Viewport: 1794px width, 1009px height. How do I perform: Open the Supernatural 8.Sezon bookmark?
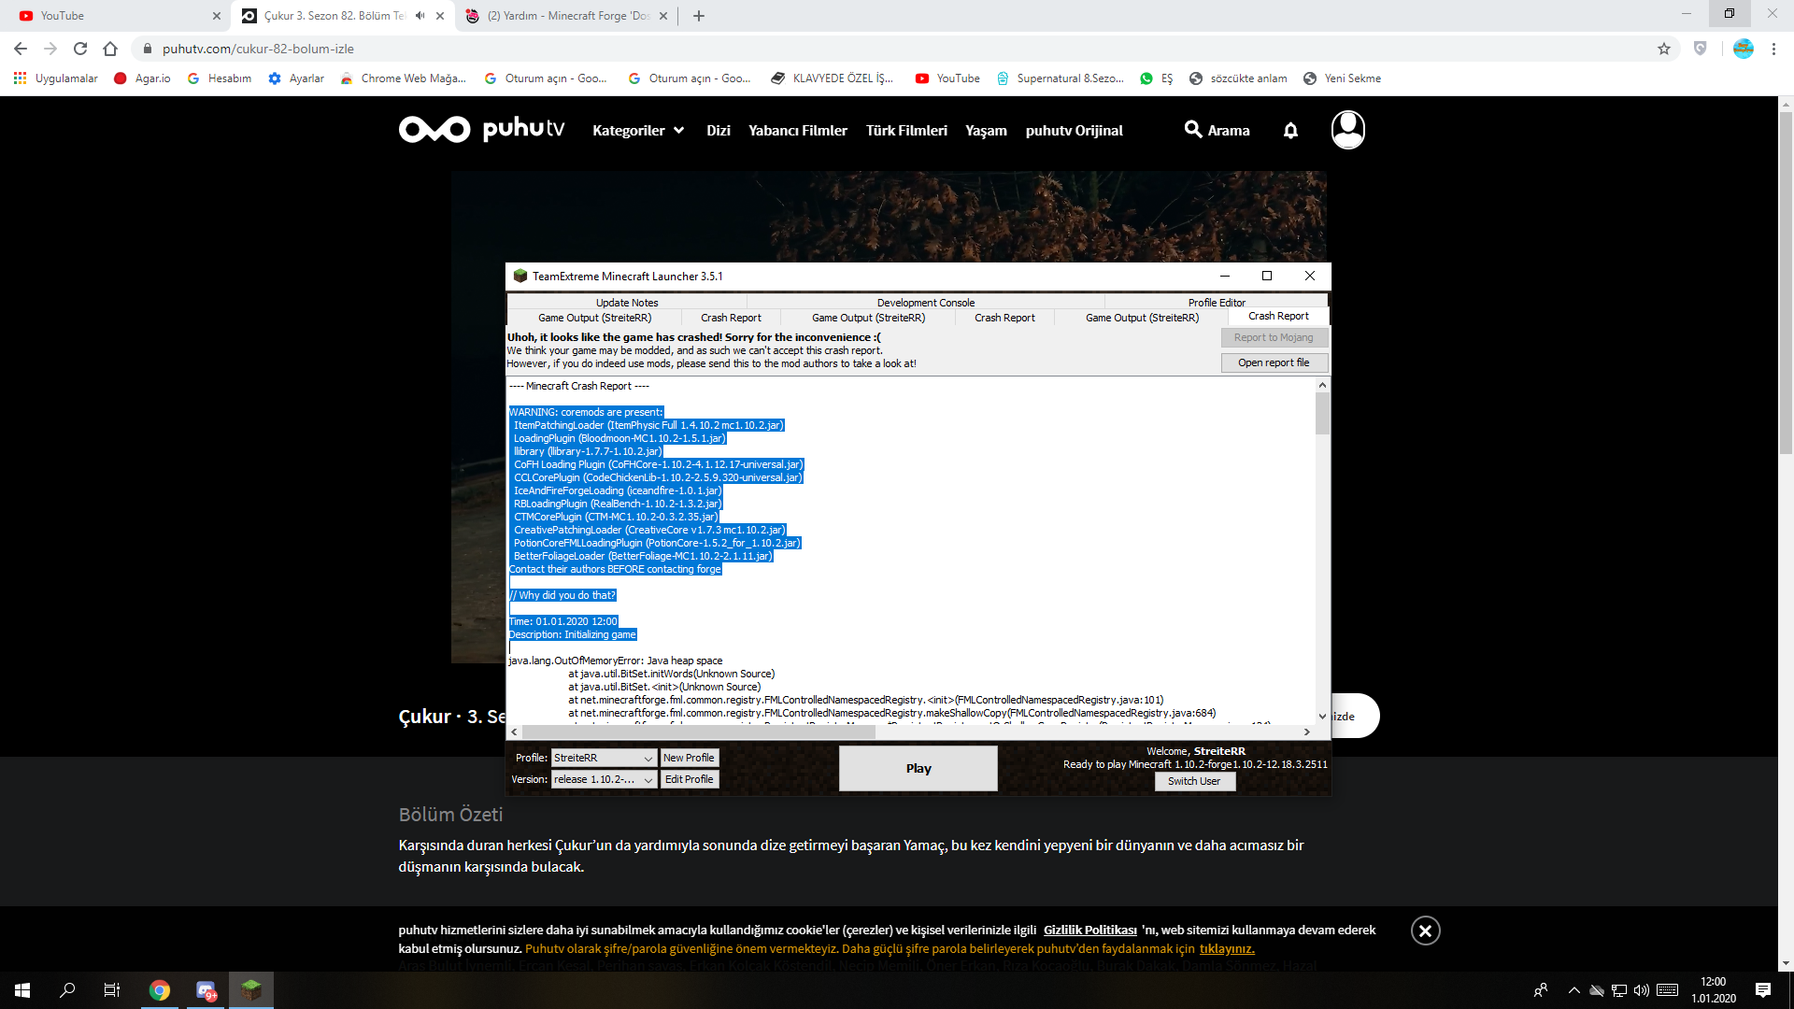(x=1060, y=78)
